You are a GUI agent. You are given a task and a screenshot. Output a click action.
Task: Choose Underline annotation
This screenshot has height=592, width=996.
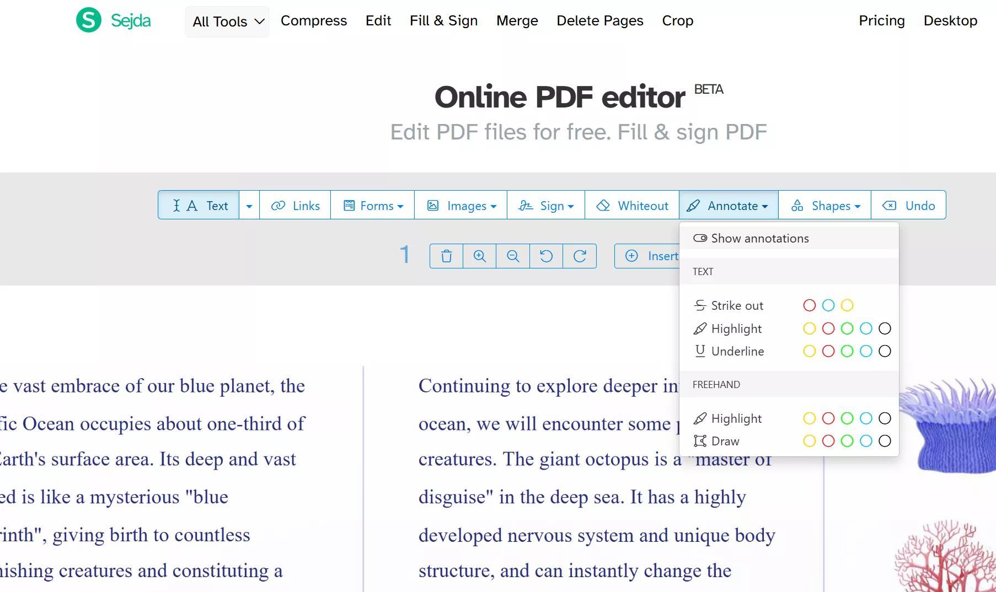(x=729, y=351)
